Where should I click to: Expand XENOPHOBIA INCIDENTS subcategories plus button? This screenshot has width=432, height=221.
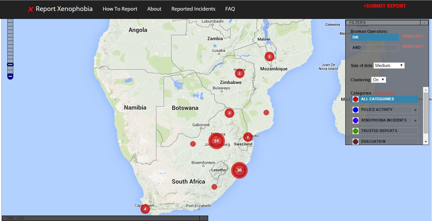pos(415,120)
